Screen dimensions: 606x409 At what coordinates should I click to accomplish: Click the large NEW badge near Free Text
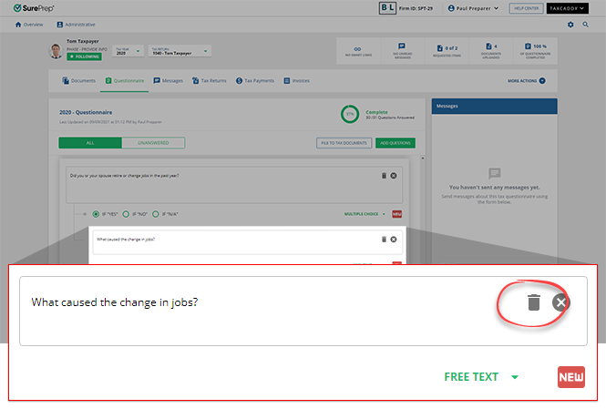(x=571, y=377)
